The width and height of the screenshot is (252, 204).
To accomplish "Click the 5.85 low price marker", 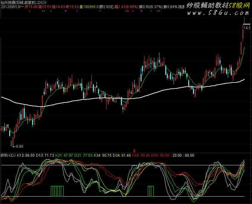I will coord(18,146).
